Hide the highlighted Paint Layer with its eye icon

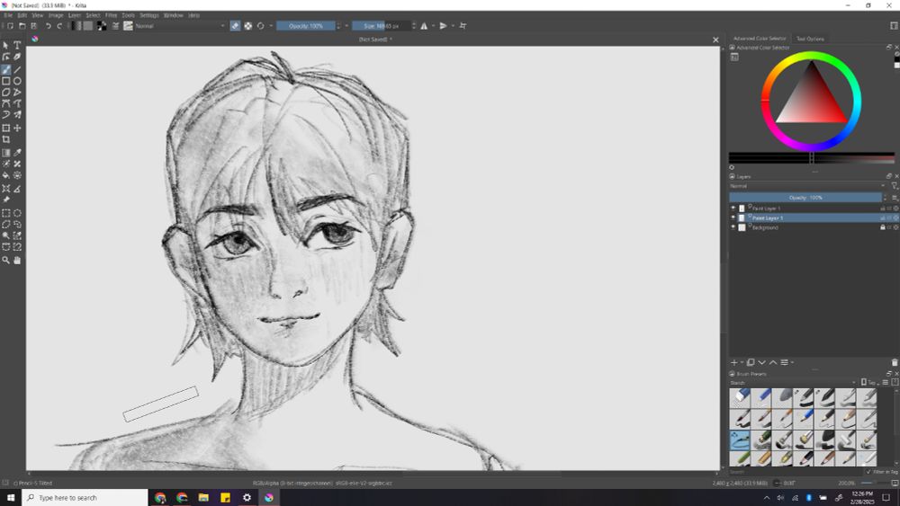(733, 217)
